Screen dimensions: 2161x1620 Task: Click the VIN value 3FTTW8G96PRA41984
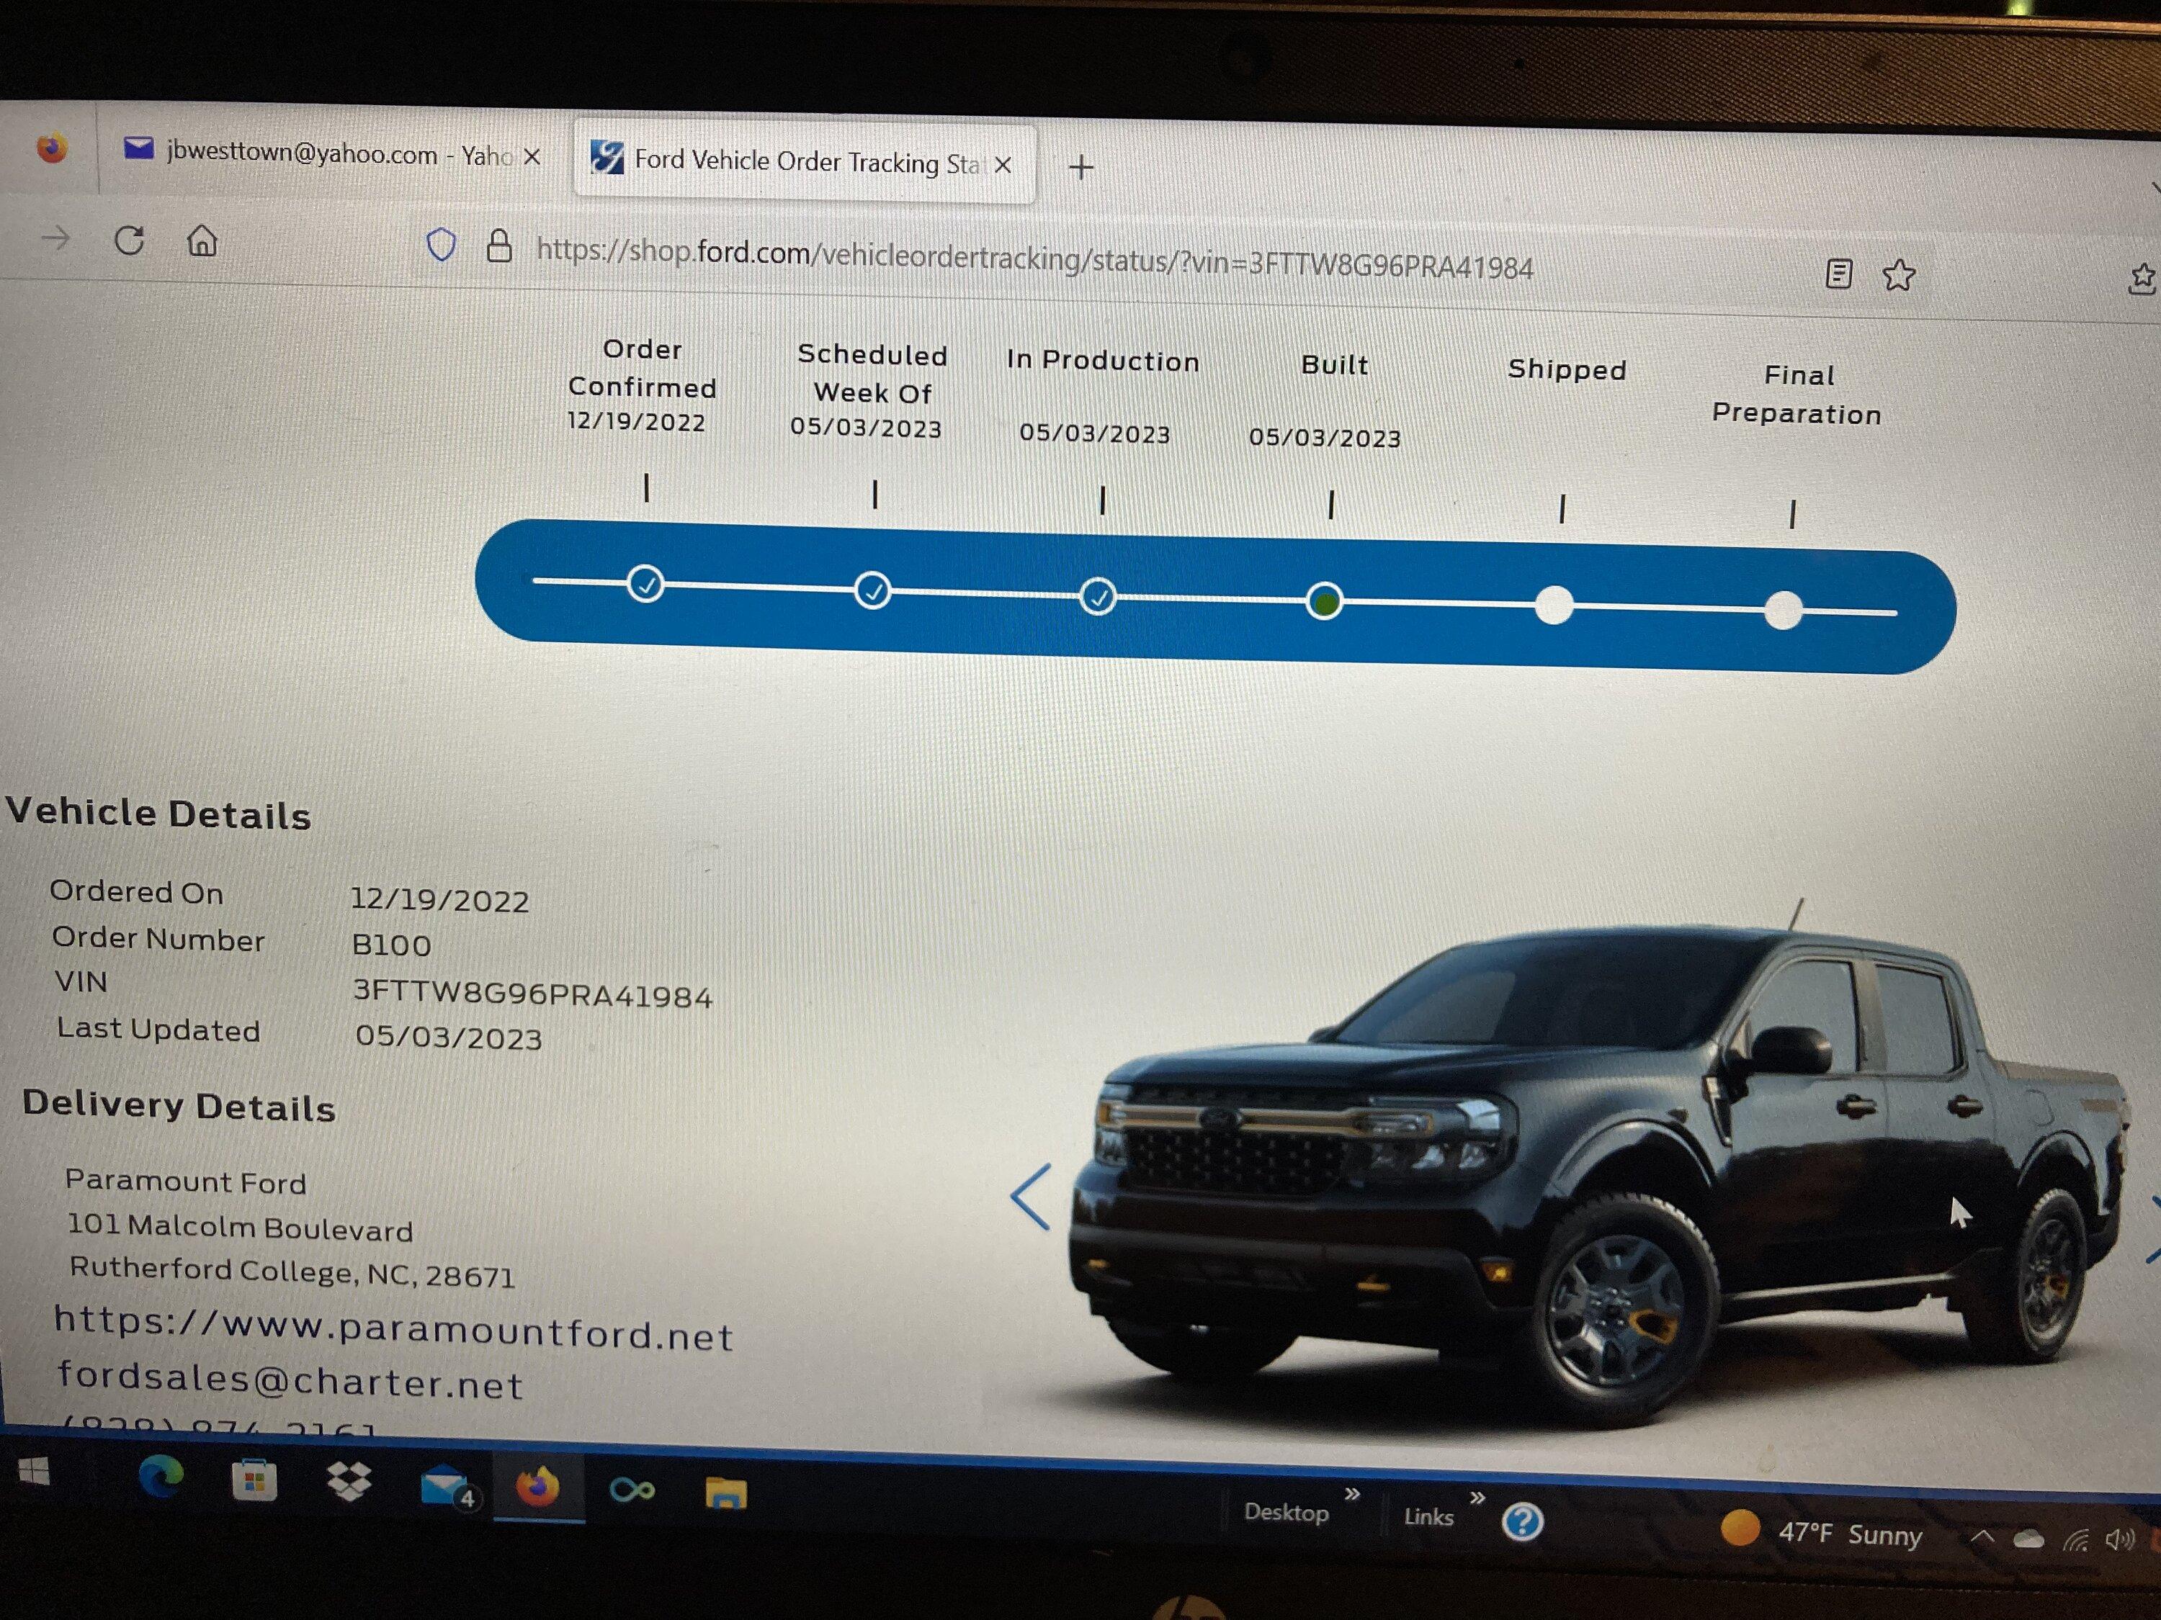(532, 993)
